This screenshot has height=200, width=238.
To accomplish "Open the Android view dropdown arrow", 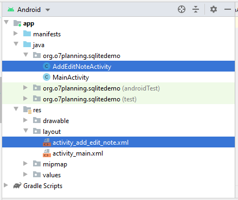I will coord(48,10).
